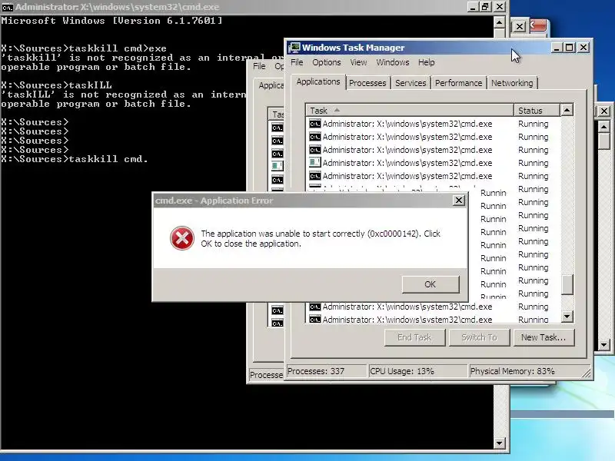The image size is (615, 461).
Task: Click the Physical Memory: 83% status entry
Action: coord(527,371)
